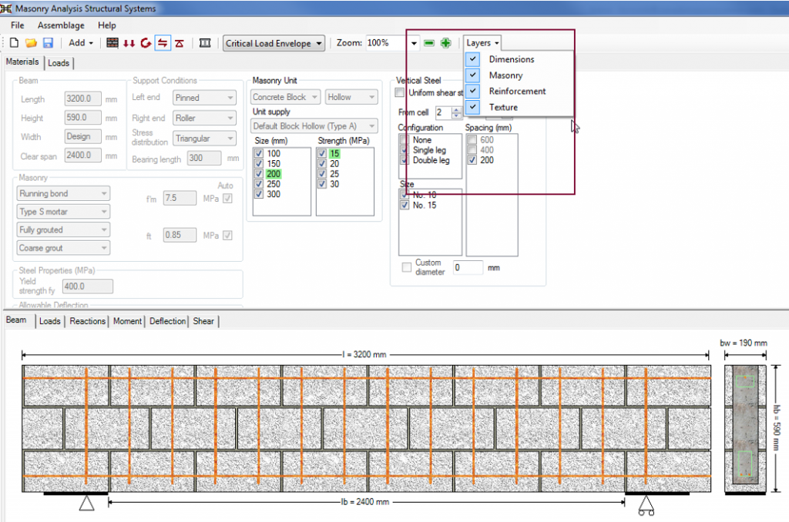Save the project using the disk icon
Image resolution: width=789 pixels, height=522 pixels.
tap(47, 43)
